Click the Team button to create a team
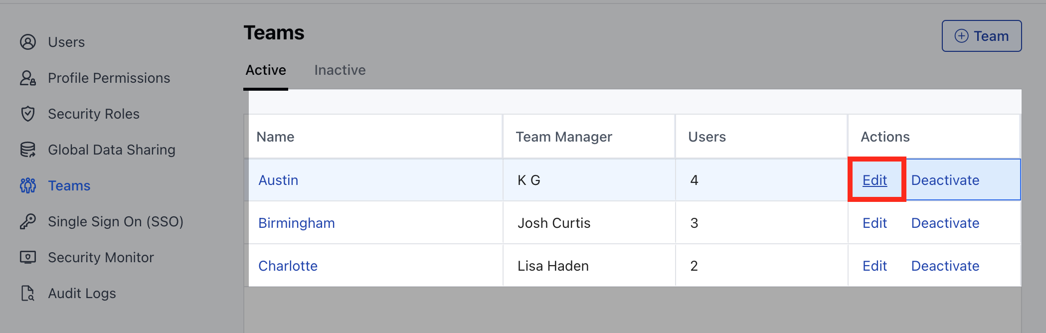This screenshot has width=1046, height=333. point(981,35)
